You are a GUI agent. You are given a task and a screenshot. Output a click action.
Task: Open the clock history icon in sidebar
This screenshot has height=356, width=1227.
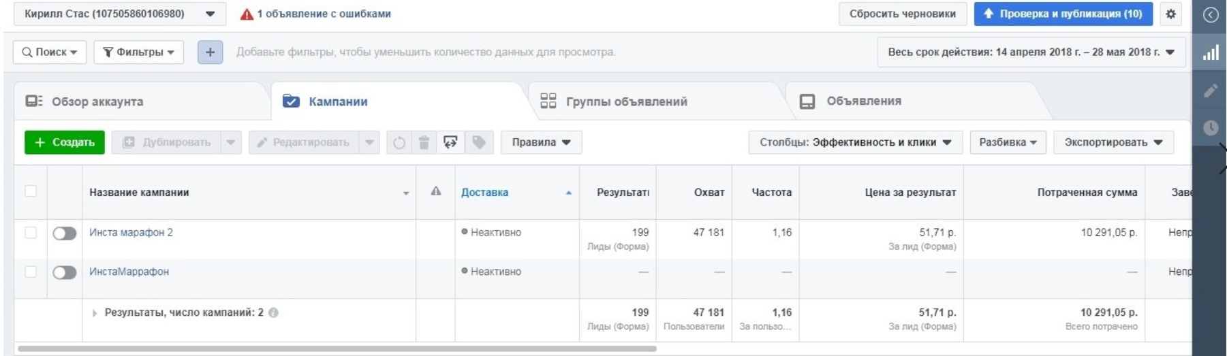pos(1211,127)
